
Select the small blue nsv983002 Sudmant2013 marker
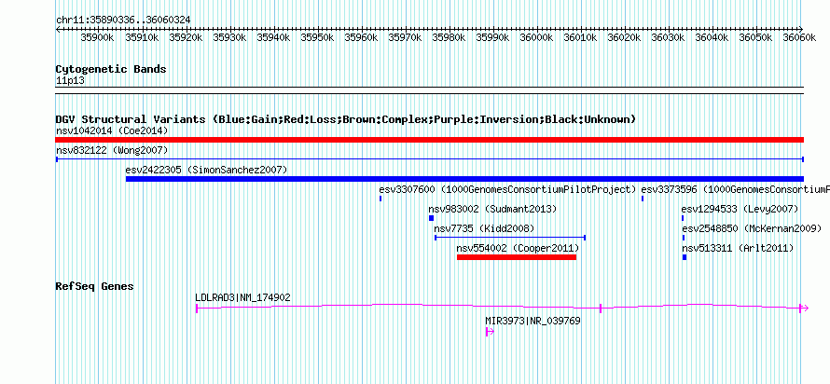click(431, 218)
